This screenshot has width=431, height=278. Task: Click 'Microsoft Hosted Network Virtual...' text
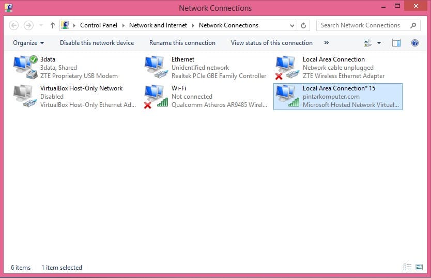tap(351, 105)
